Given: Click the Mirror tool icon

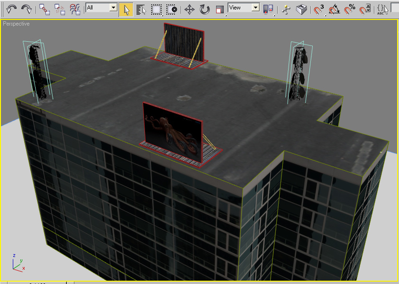Looking at the screenshot, I should (x=300, y=8).
